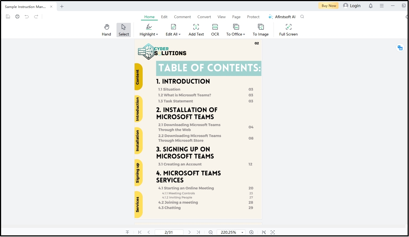Expand the Highlight dropdown arrow
Image resolution: width=409 pixels, height=237 pixels.
pos(157,34)
